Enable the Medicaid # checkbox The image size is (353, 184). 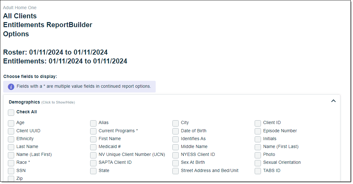[93, 147]
